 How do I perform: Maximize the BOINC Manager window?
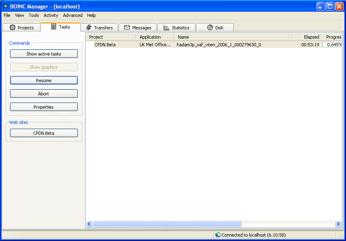tap(330, 6)
